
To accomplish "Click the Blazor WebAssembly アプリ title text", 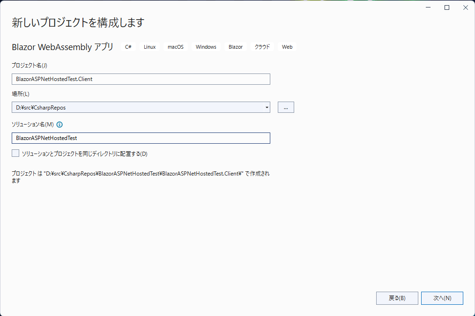I will (x=62, y=47).
